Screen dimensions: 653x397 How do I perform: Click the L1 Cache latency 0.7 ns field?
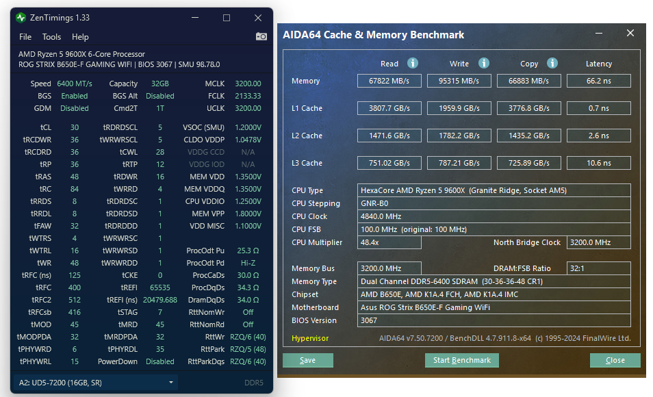[599, 108]
